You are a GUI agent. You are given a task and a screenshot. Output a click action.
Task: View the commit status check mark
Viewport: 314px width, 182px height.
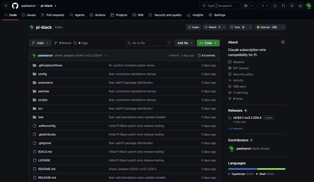coord(106,55)
